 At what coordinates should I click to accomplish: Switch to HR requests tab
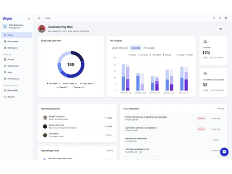tap(149, 48)
